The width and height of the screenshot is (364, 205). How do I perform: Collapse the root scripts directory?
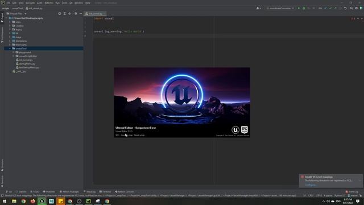(x=6, y=18)
